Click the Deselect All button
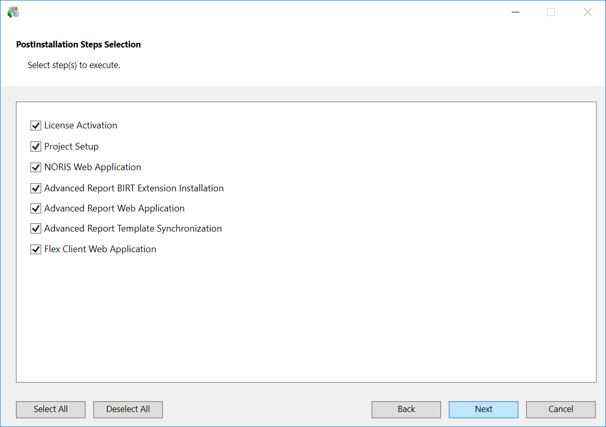This screenshot has height=427, width=606. point(128,409)
